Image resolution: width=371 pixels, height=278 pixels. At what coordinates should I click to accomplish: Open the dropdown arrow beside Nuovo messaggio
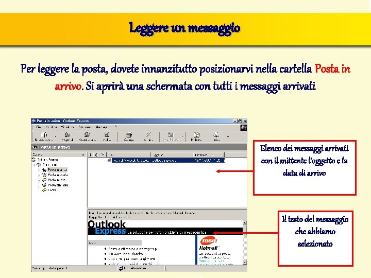tap(56, 136)
